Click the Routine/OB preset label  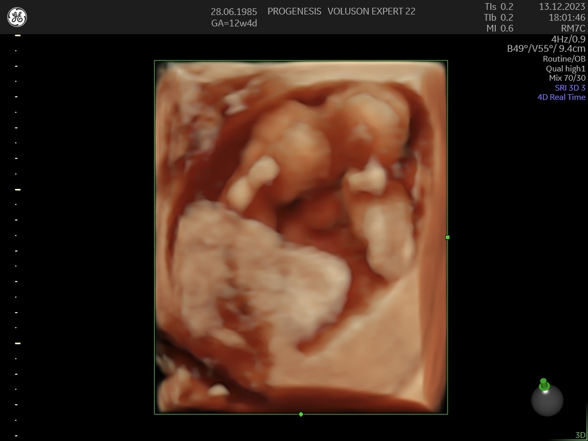pyautogui.click(x=564, y=59)
